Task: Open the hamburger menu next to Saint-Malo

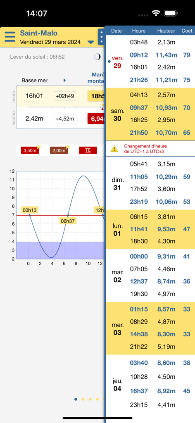Action: (x=10, y=37)
